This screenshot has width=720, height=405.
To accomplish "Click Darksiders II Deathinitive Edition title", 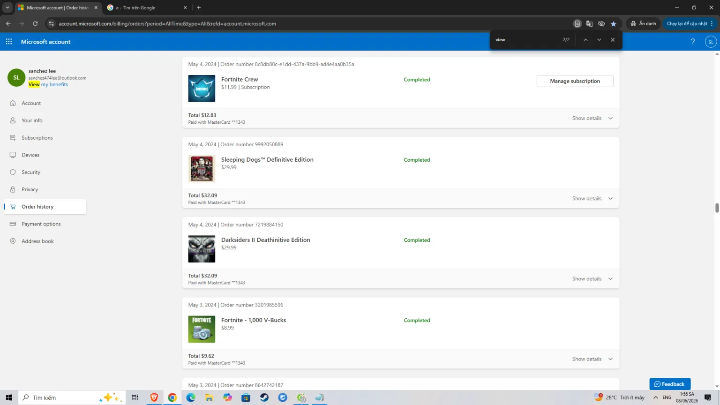I will 266,240.
